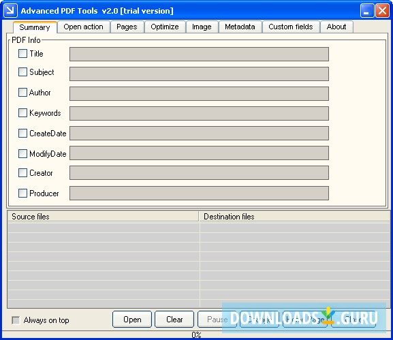
Task: Click the Creator text field
Action: pos(199,173)
